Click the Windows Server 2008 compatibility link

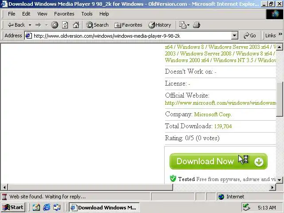click(206, 54)
